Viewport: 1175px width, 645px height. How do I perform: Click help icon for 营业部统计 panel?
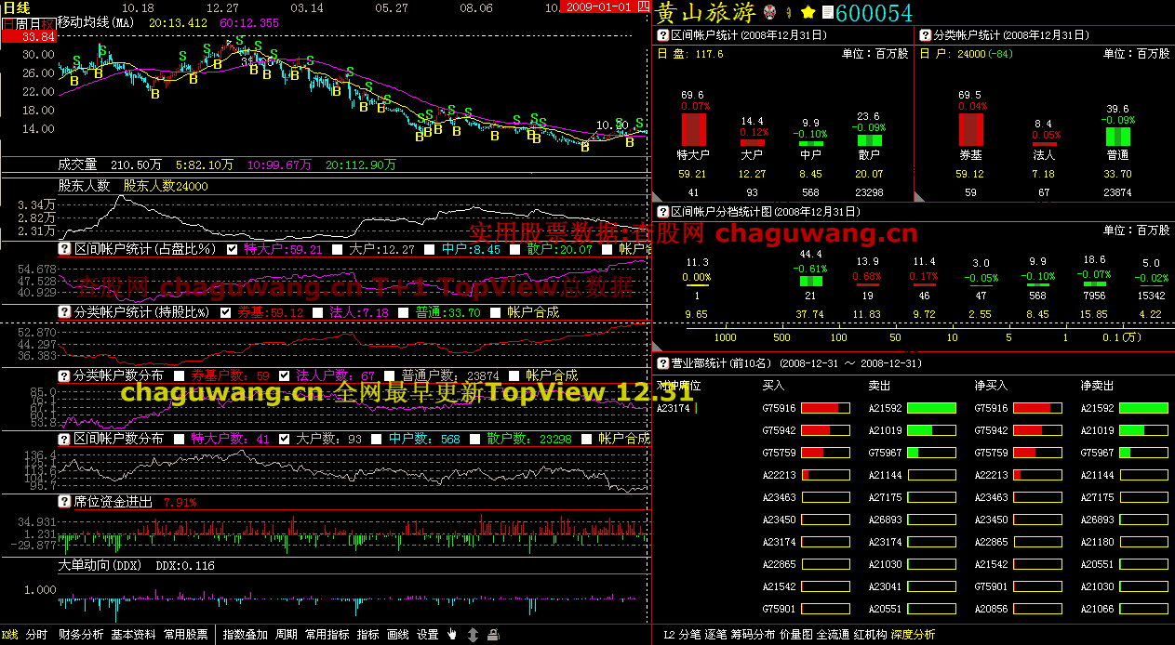(663, 363)
